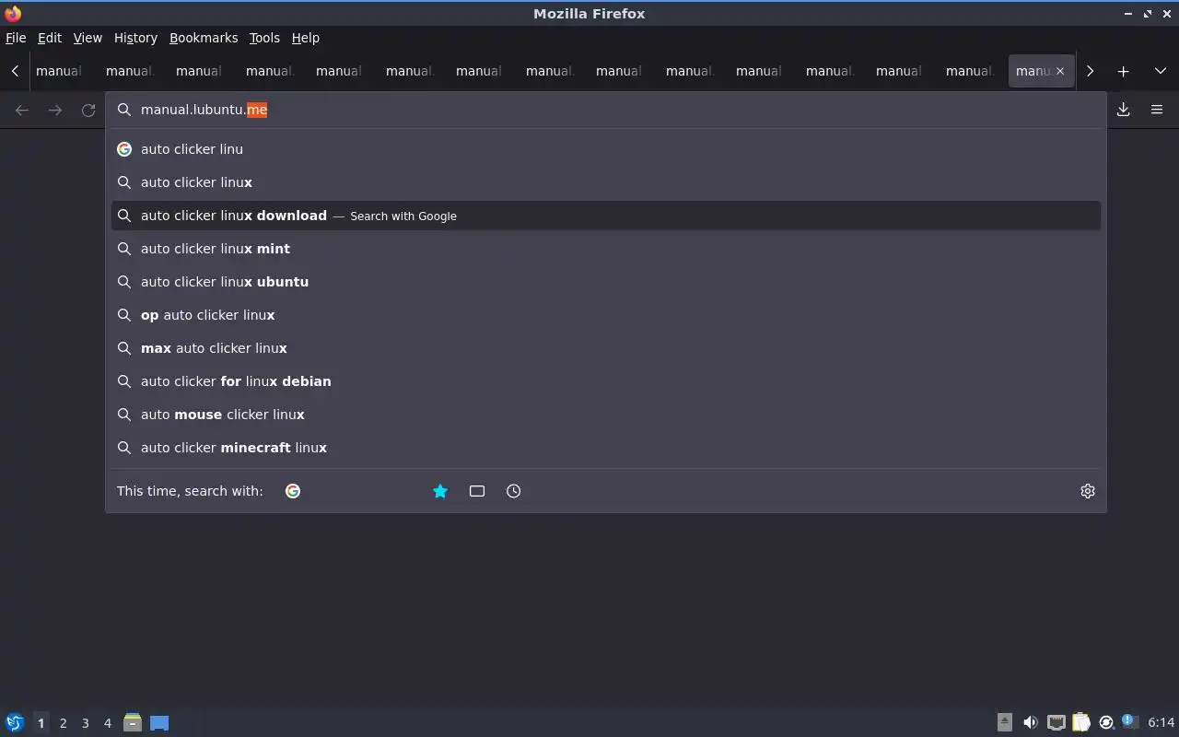The image size is (1179, 737).
Task: Reload the current page
Action: [88, 110]
